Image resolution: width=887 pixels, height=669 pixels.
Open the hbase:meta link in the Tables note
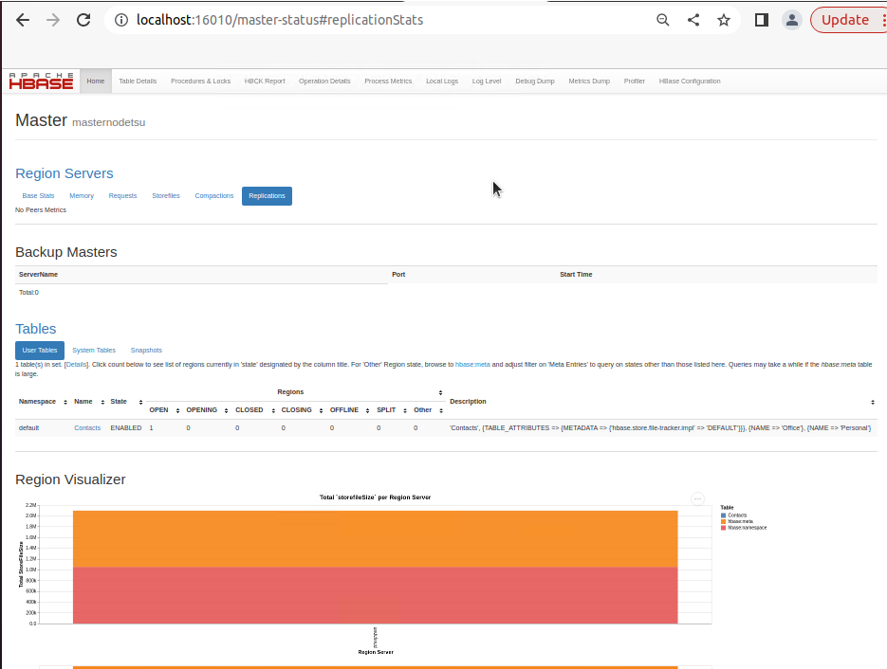471,363
